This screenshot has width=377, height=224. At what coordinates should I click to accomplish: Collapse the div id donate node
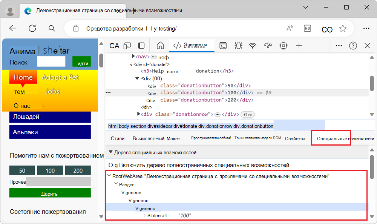coord(131,64)
